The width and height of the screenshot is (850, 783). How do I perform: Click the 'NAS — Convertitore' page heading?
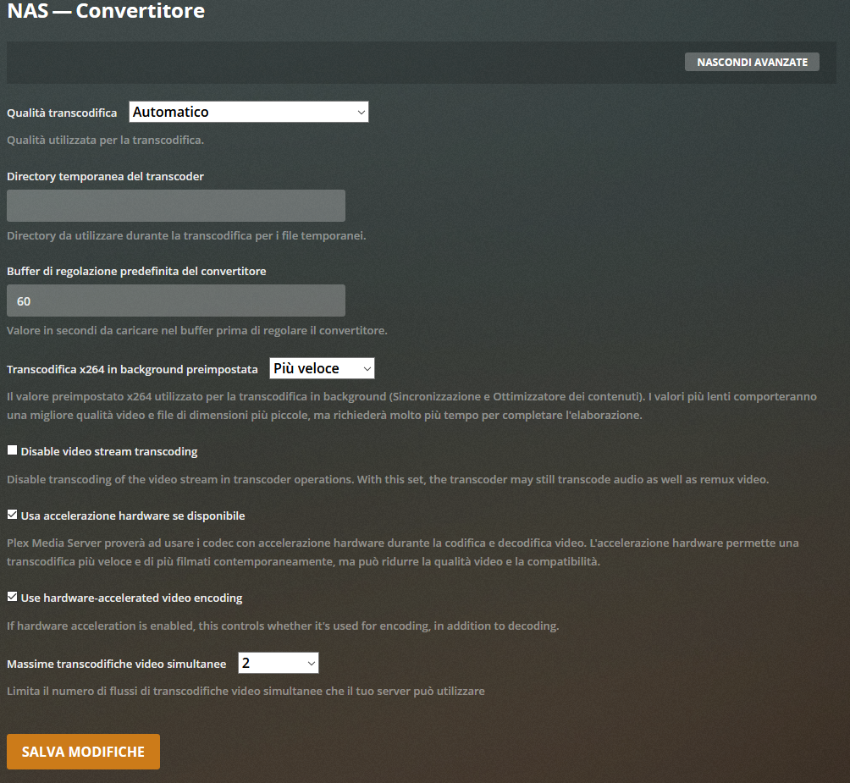106,12
